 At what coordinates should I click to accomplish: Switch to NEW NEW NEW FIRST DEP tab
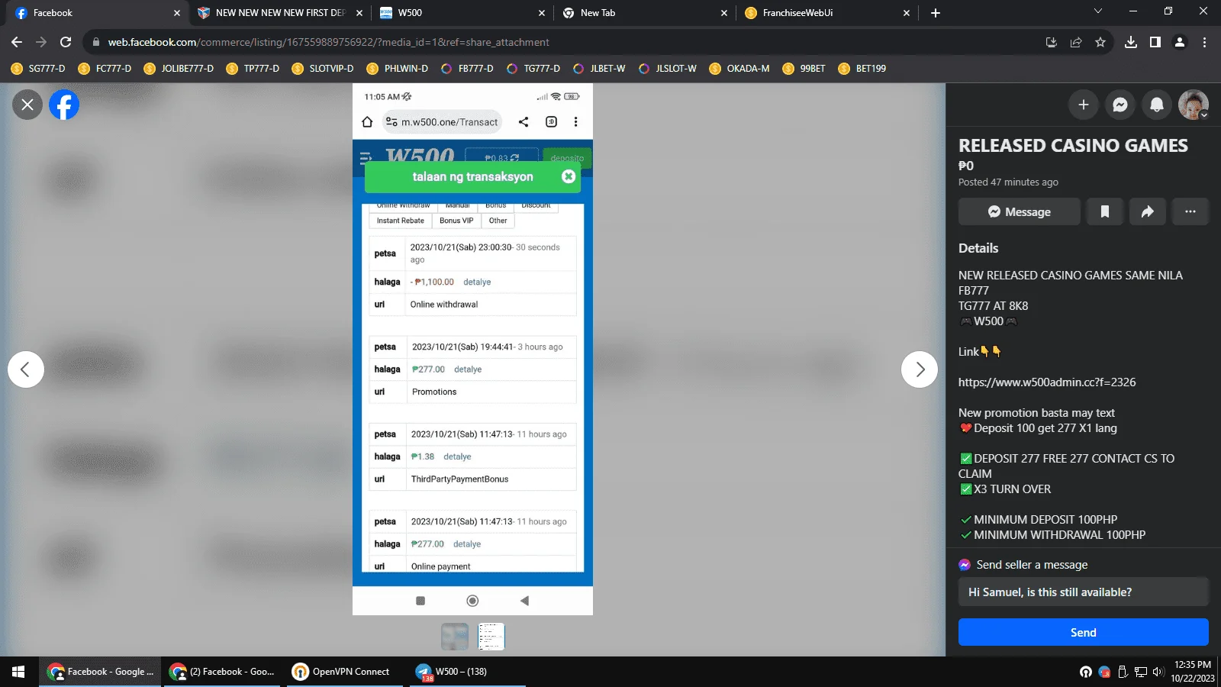pos(279,13)
